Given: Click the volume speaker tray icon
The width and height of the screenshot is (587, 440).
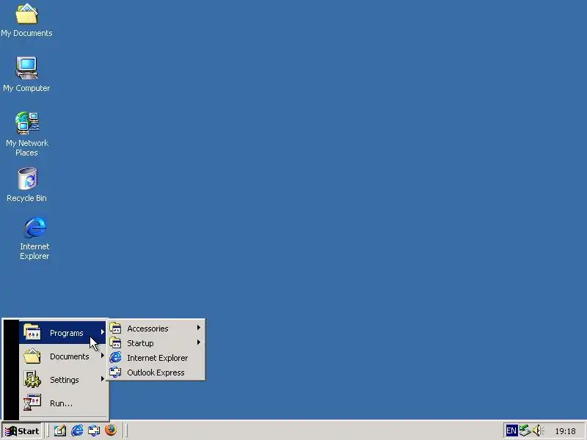Looking at the screenshot, I should tap(538, 430).
